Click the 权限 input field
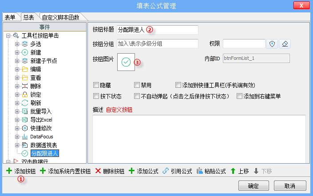The width and height of the screenshot is (313, 196). [x=244, y=43]
